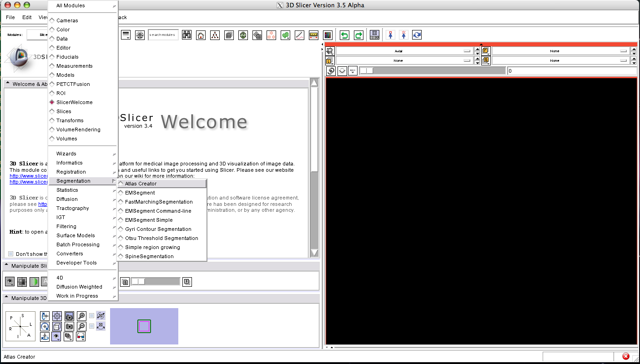Viewport: 640px width, 364px height.
Task: Open the screen layout chooser dropdown
Action: click(374, 35)
